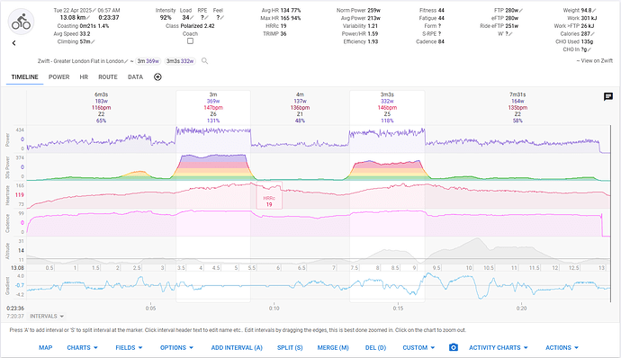Edit W' value pencil icon

click(x=510, y=33)
